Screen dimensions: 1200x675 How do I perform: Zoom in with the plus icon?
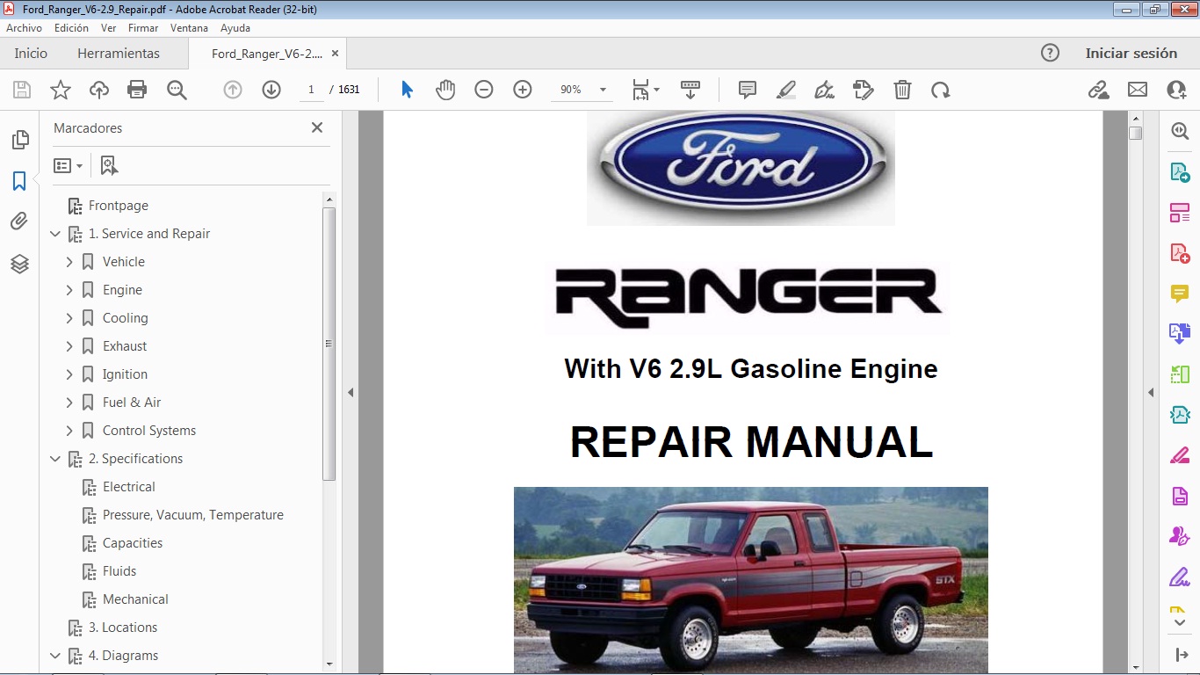tap(523, 90)
